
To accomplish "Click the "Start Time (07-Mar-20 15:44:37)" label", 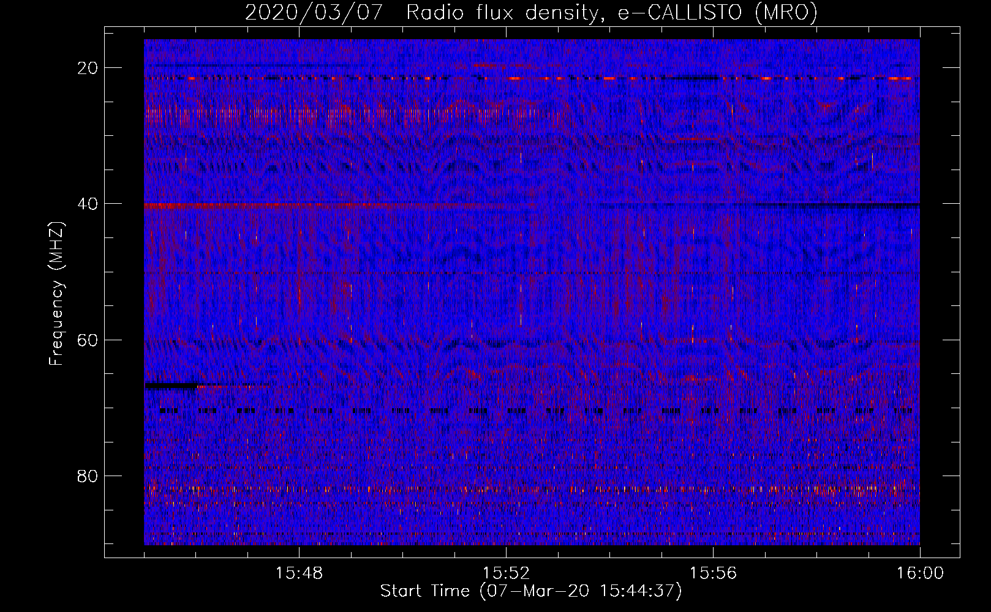I will pos(531,591).
